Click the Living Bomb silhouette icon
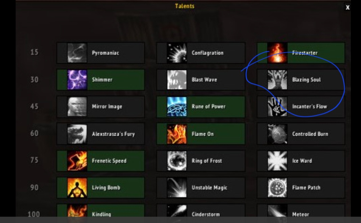The image size is (361, 223). pyautogui.click(x=77, y=188)
